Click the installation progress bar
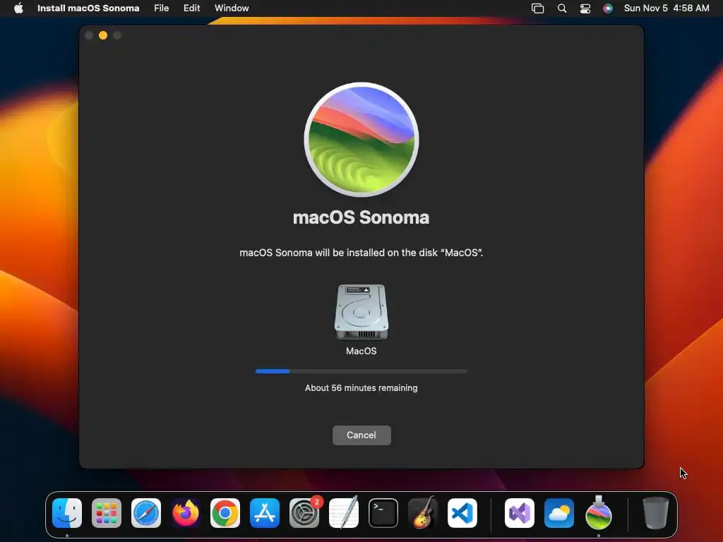The height and width of the screenshot is (542, 723). 361,371
